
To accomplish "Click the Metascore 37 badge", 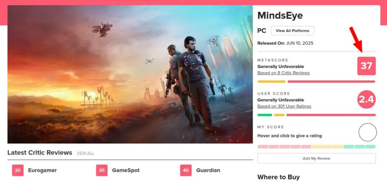I will coord(367,66).
